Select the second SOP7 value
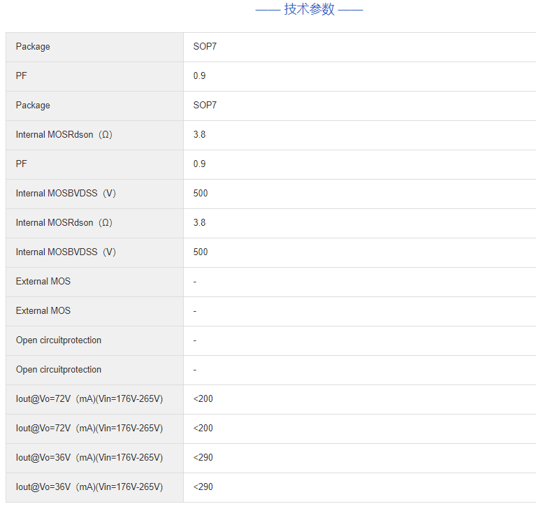The width and height of the screenshot is (536, 511). point(205,106)
